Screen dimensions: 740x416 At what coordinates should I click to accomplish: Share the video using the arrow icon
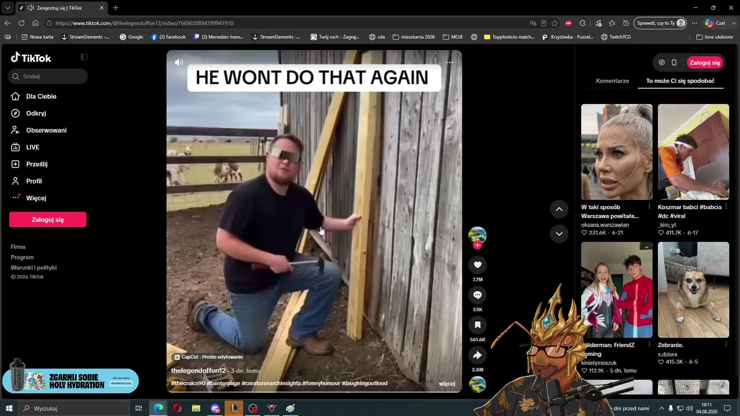pos(478,355)
